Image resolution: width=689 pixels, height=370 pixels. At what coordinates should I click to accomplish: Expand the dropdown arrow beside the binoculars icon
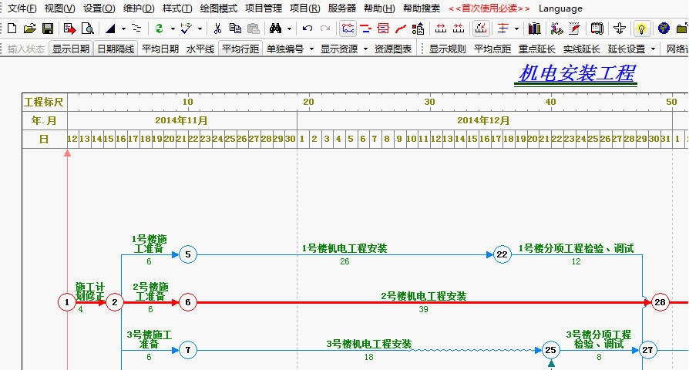[x=289, y=29]
